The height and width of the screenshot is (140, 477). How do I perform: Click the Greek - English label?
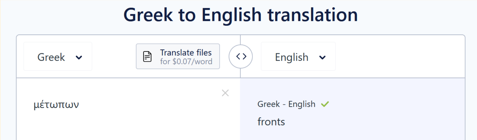[x=286, y=104]
